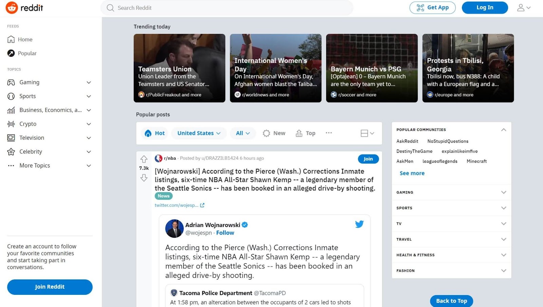Screen dimensions: 543x307
Task: Click the News flair tag
Action: (164, 196)
